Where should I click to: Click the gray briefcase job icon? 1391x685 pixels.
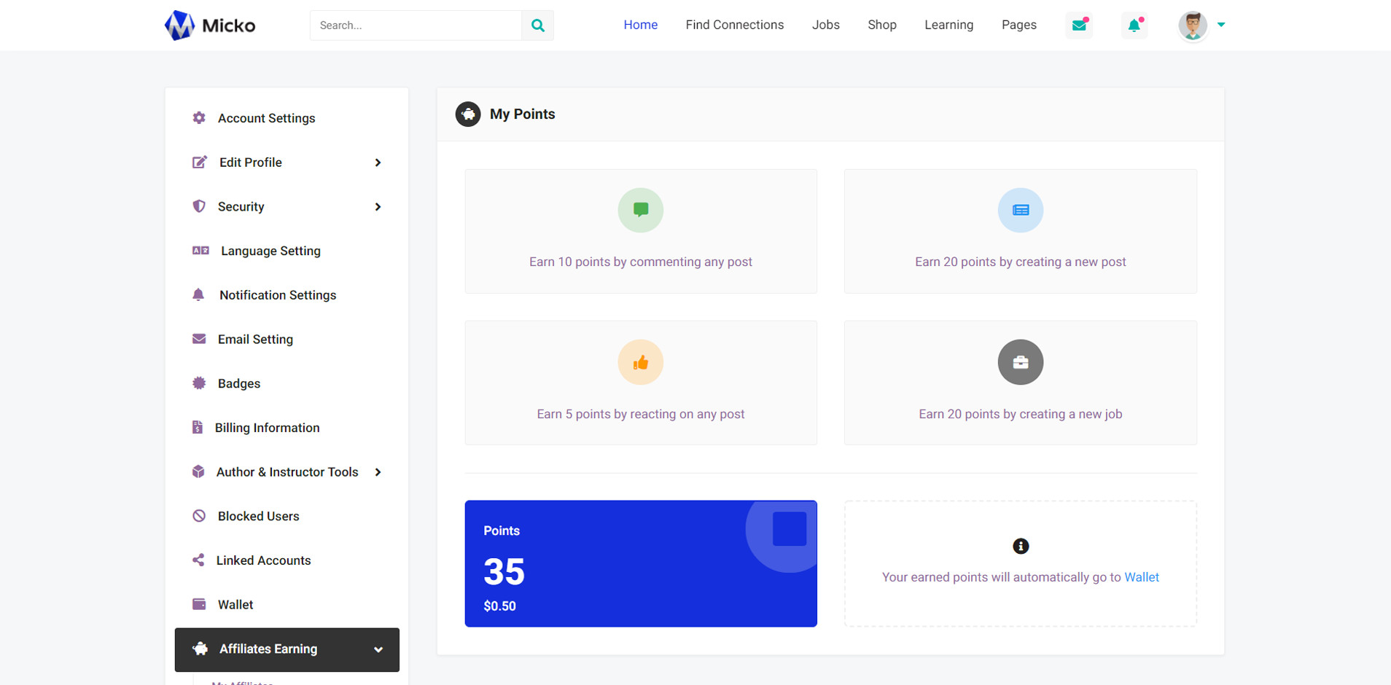[x=1020, y=362]
